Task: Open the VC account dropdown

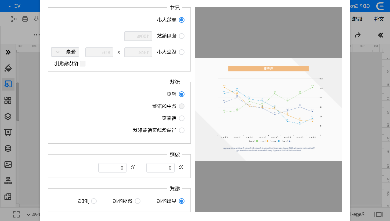Action: point(15,6)
